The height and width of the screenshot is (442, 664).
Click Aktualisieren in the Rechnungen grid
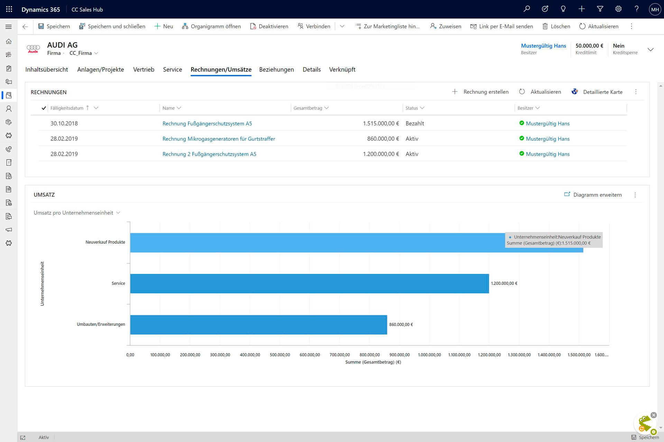540,92
